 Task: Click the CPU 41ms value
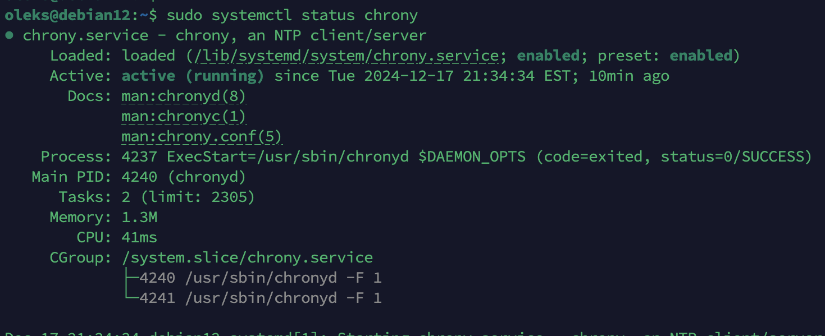(139, 238)
